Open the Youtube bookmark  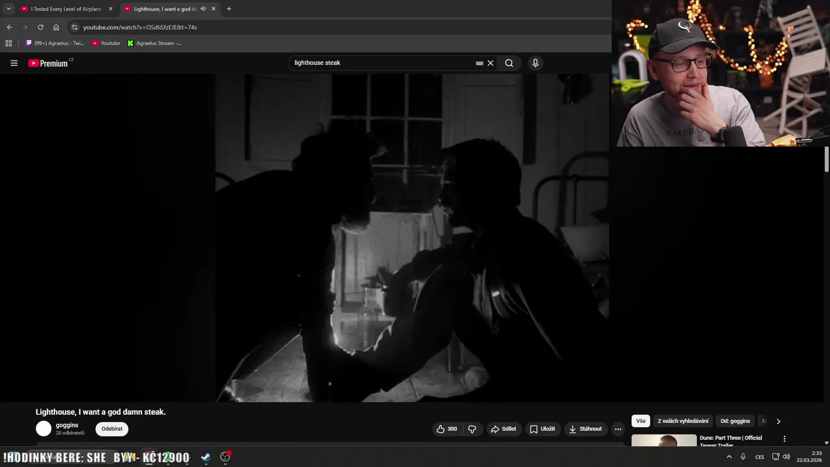coord(106,43)
